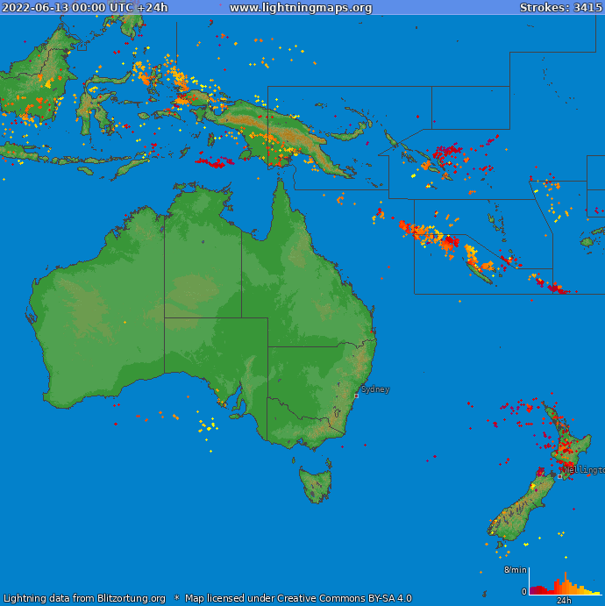Click the www.lightningmaps.org title text
The image size is (605, 606).
[301, 8]
